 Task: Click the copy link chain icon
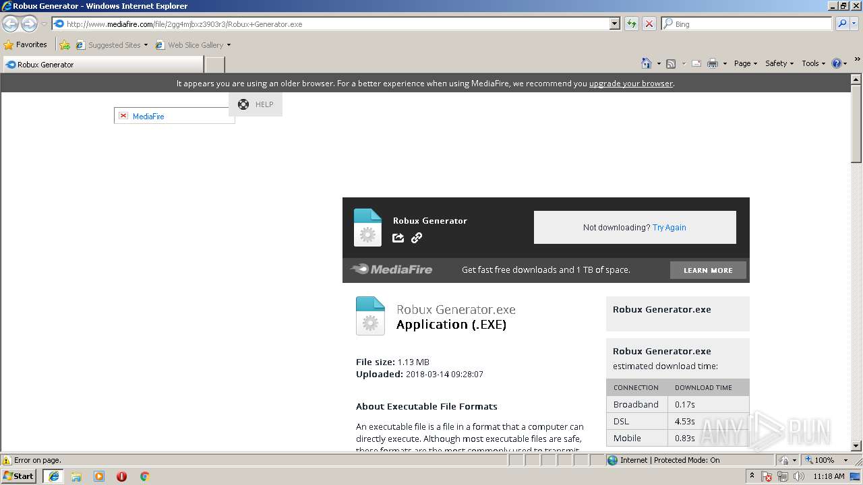tap(417, 238)
